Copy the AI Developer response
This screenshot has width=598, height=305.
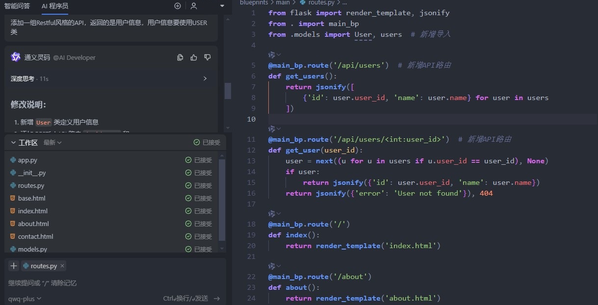pyautogui.click(x=181, y=57)
